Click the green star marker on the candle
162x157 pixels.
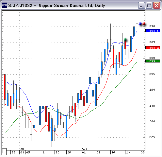pyautogui.click(x=125, y=40)
